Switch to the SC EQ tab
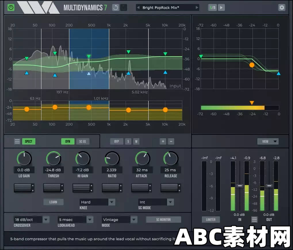Screen dimensions: 293x250 (x=83, y=141)
